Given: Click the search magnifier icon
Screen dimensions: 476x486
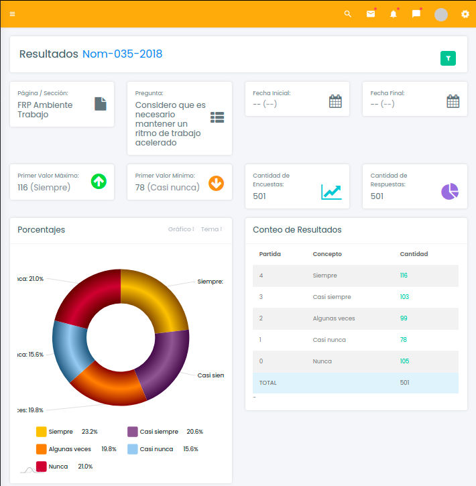Looking at the screenshot, I should coord(347,14).
